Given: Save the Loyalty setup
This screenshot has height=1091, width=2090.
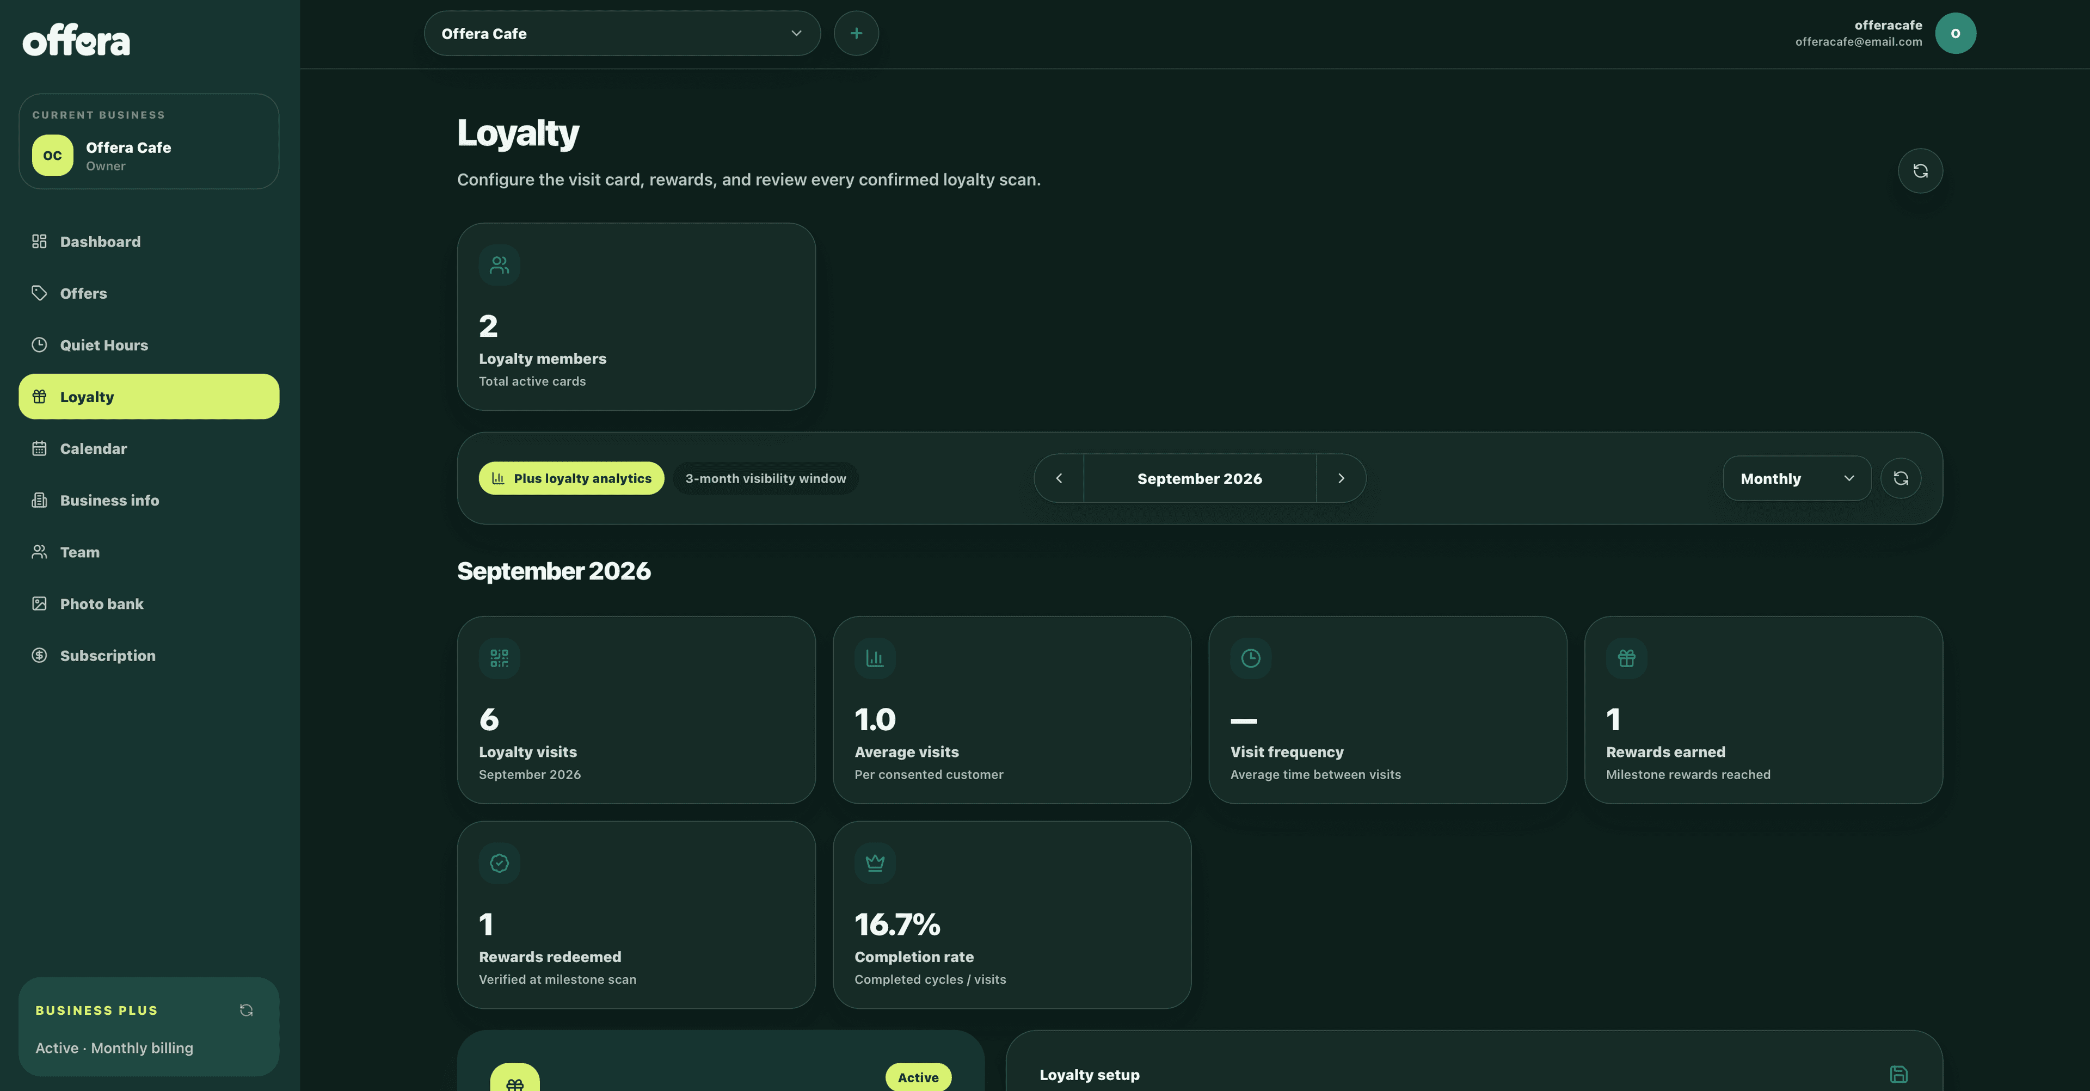Looking at the screenshot, I should coord(1898,1075).
